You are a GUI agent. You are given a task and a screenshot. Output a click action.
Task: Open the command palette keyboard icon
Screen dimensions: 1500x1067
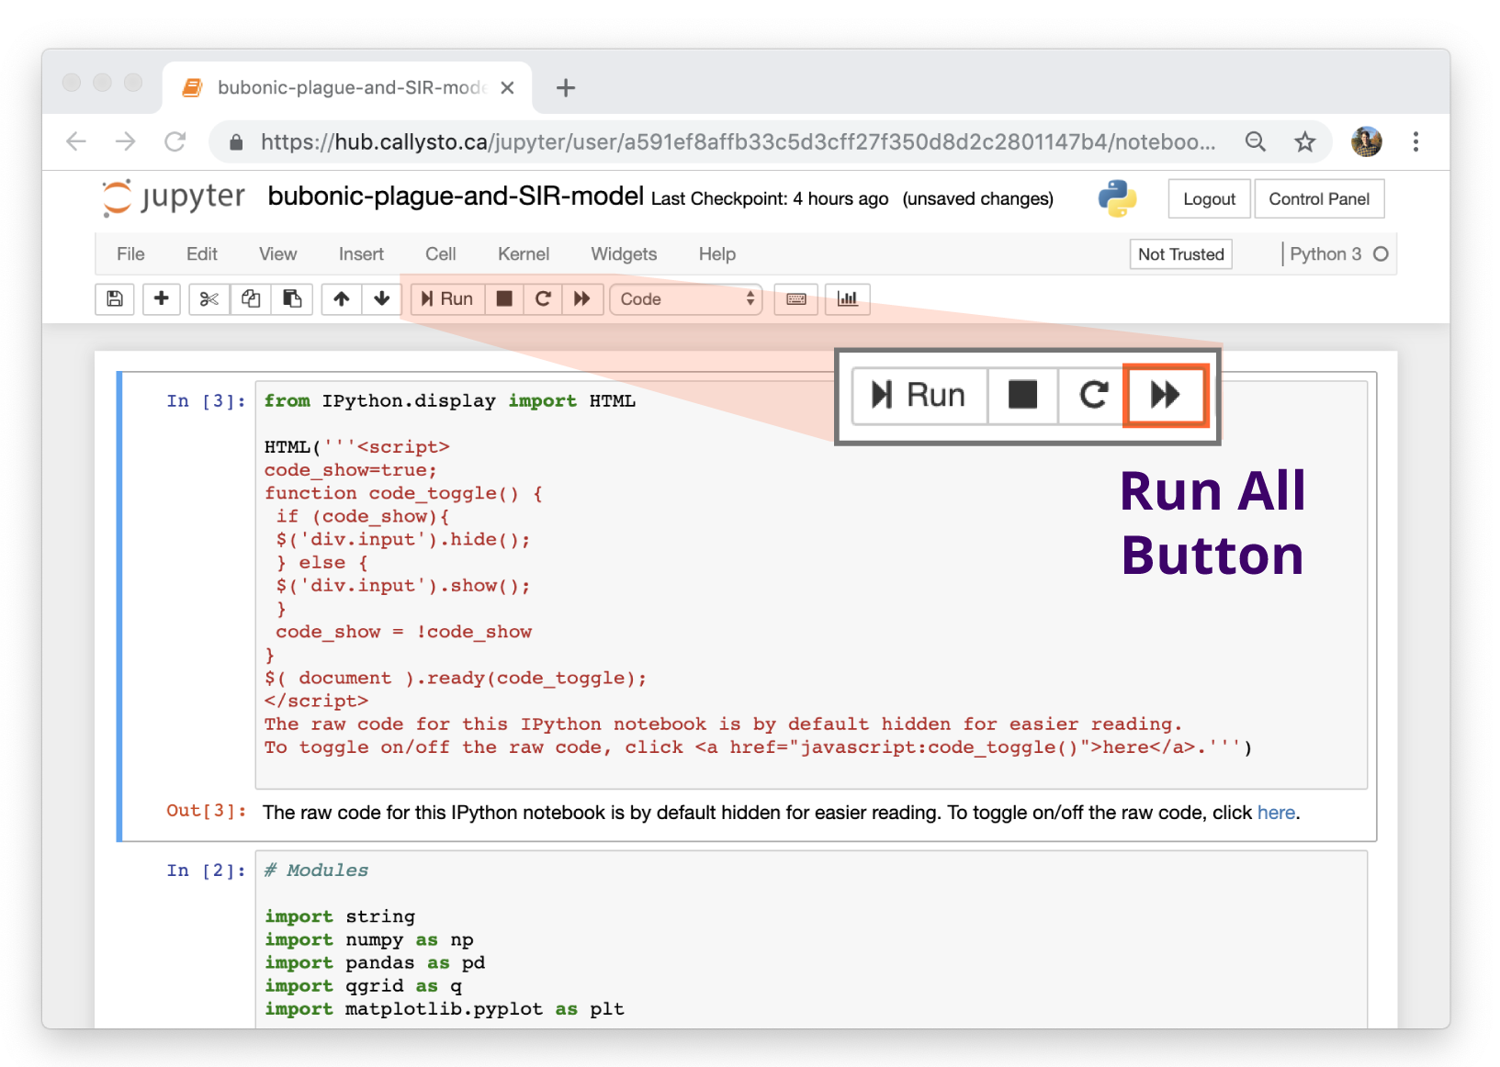coord(796,299)
